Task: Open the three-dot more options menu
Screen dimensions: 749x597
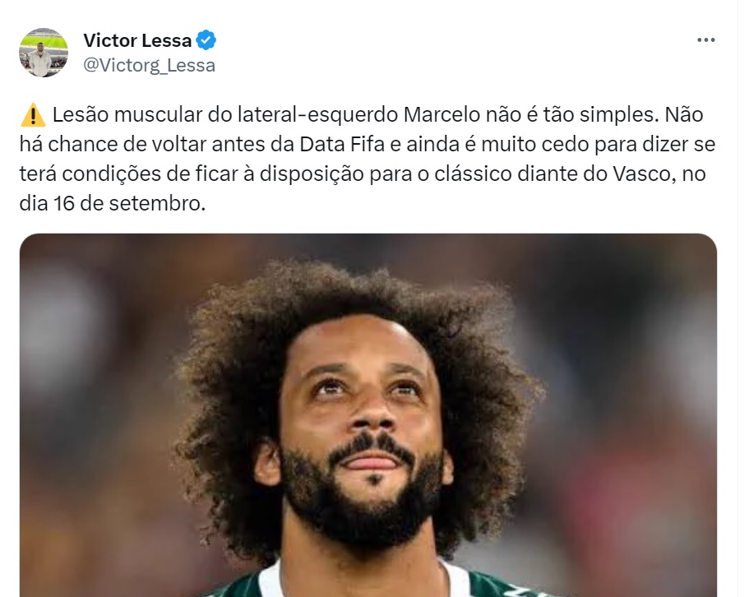Action: click(705, 40)
